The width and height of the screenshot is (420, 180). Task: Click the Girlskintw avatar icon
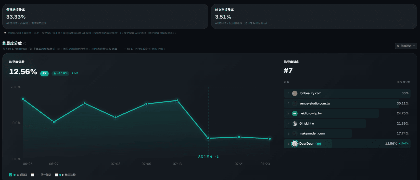coord(295,124)
